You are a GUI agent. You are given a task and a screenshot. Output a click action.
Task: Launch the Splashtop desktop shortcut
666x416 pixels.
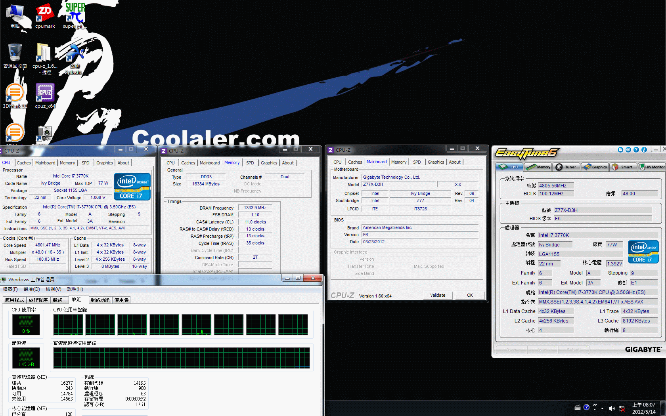pyautogui.click(x=74, y=59)
